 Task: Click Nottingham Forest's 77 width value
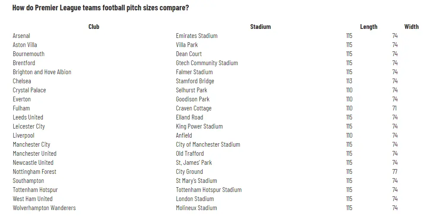[x=395, y=172]
